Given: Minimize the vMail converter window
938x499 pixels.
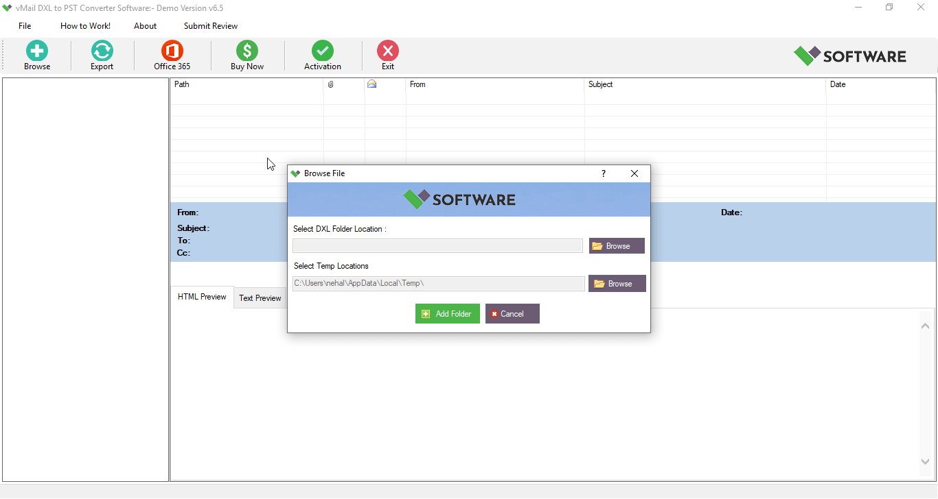Looking at the screenshot, I should pos(858,8).
